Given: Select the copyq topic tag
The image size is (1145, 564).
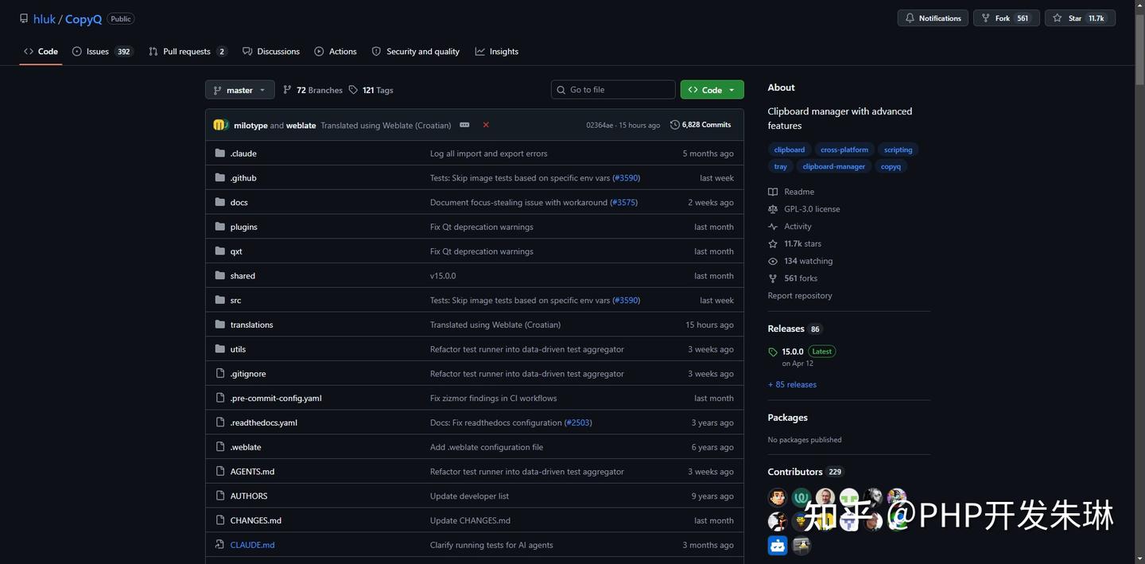Looking at the screenshot, I should (891, 166).
